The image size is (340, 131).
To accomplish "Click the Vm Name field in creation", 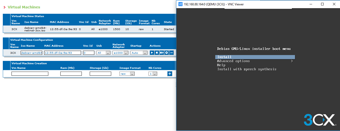I will pos(30,74).
